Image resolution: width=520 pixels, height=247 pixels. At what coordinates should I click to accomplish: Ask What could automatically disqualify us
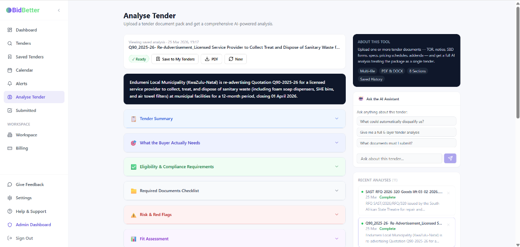(406, 121)
